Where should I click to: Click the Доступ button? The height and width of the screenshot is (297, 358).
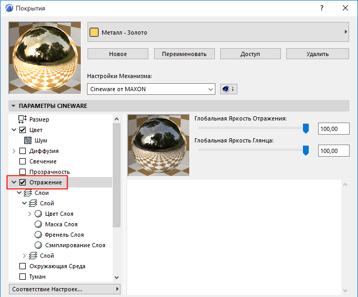[250, 54]
